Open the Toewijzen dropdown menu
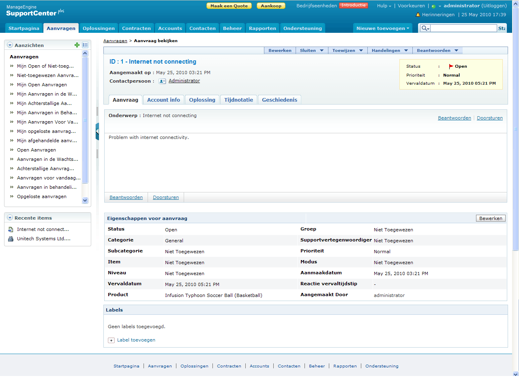The image size is (519, 378). click(x=347, y=51)
